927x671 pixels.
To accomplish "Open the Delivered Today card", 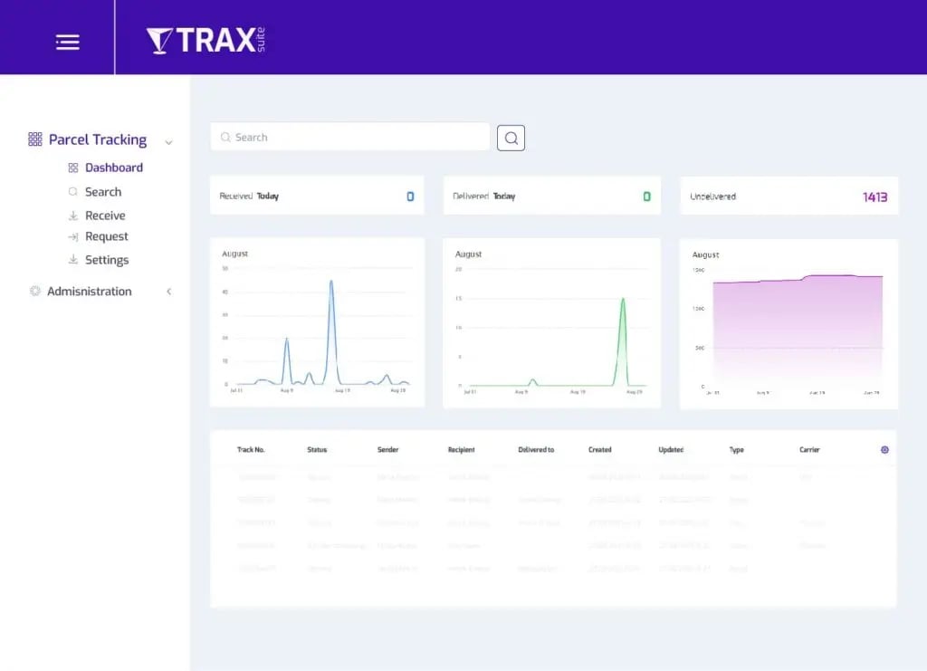I will (551, 196).
